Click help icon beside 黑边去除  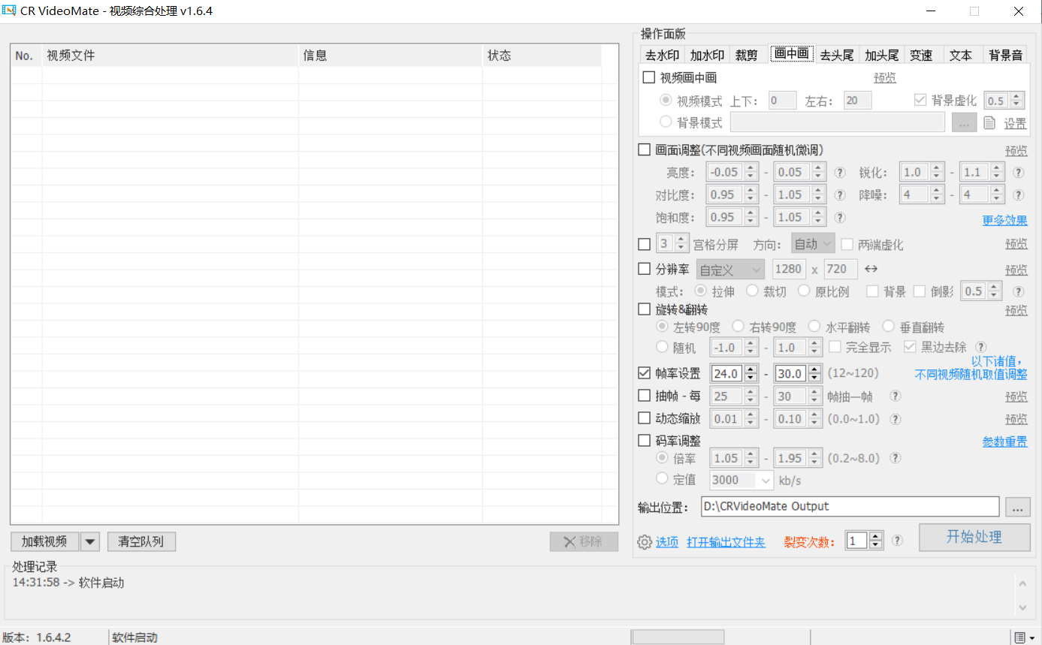point(980,347)
